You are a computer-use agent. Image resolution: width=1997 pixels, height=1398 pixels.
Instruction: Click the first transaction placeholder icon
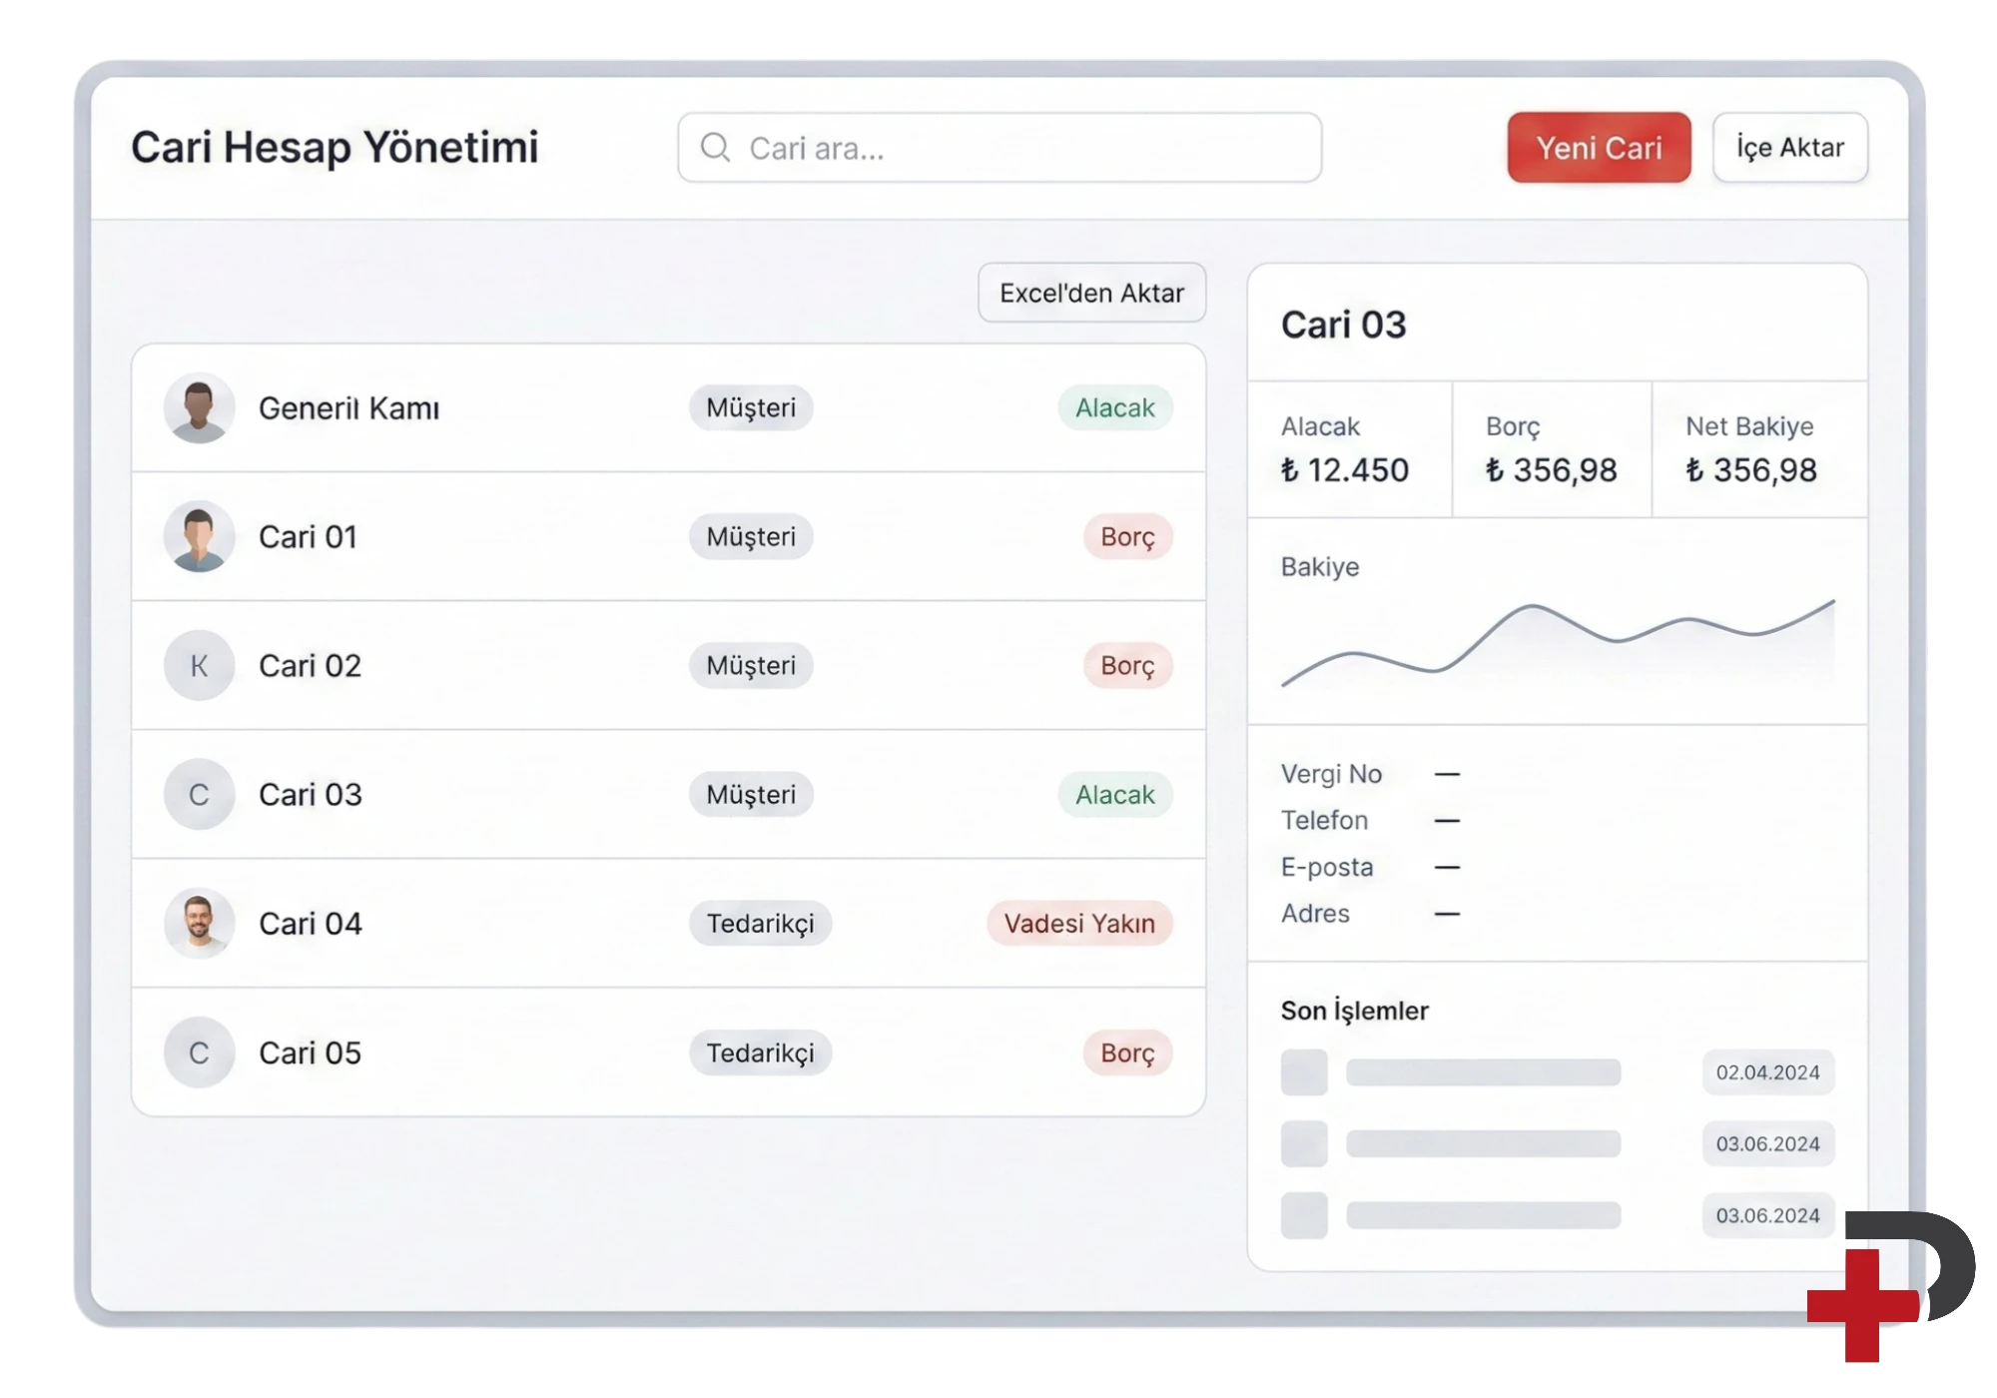click(x=1304, y=1072)
